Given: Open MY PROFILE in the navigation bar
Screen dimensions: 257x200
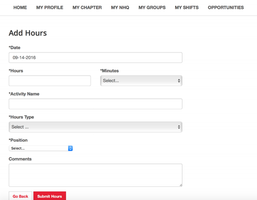Looking at the screenshot, I should point(50,8).
